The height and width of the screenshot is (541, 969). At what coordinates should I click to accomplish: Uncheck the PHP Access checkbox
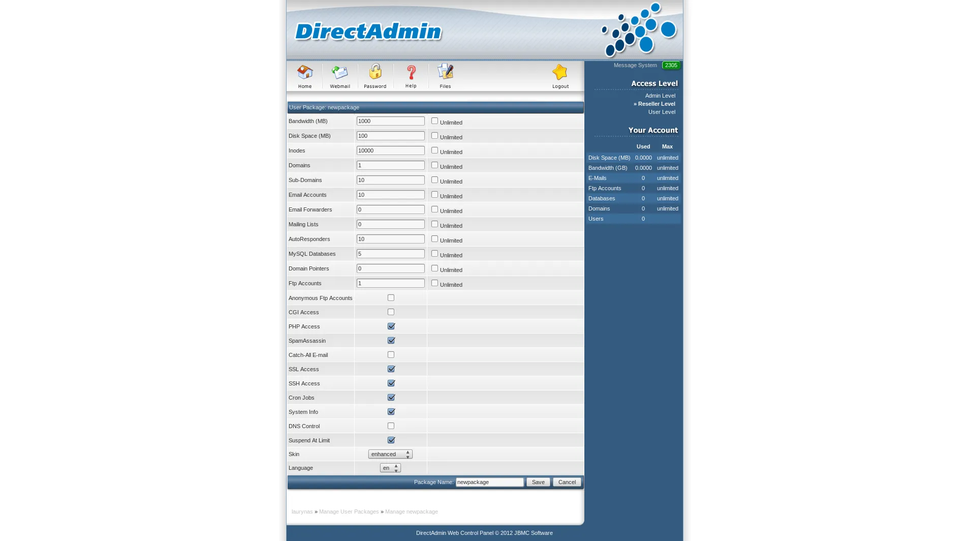click(391, 326)
